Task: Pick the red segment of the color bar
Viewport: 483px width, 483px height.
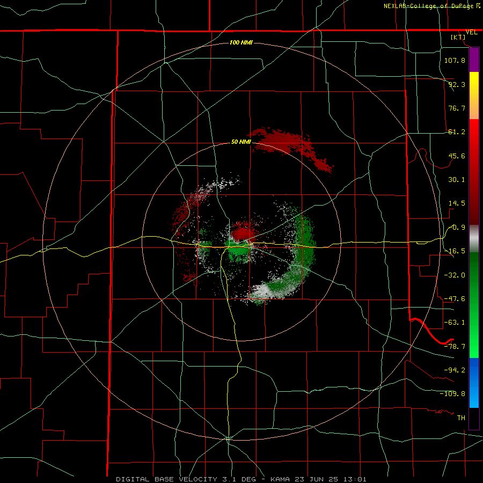Action: 474,172
